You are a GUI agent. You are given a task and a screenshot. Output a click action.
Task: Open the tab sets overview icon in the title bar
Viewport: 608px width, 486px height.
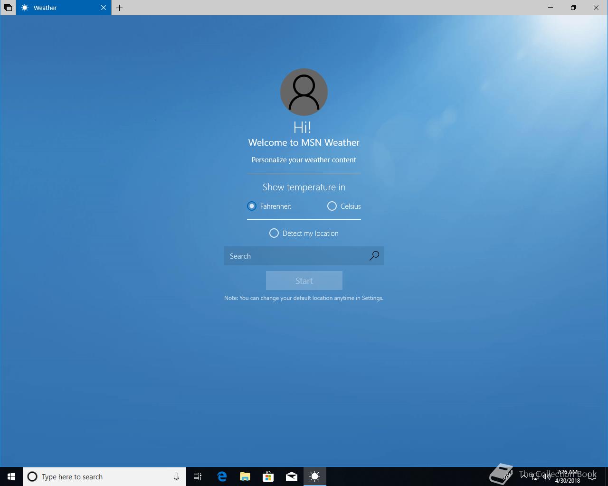[8, 8]
